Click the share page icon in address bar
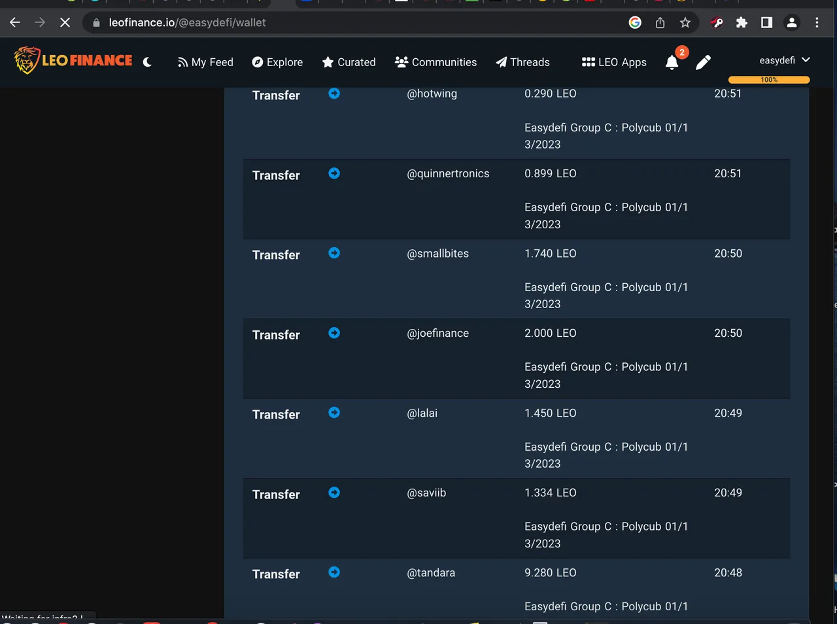This screenshot has width=837, height=624. [x=660, y=23]
